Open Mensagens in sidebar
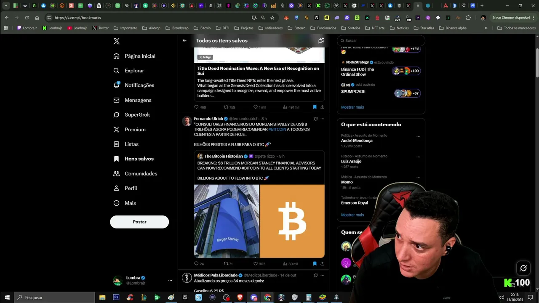The height and width of the screenshot is (303, 539). (133, 100)
